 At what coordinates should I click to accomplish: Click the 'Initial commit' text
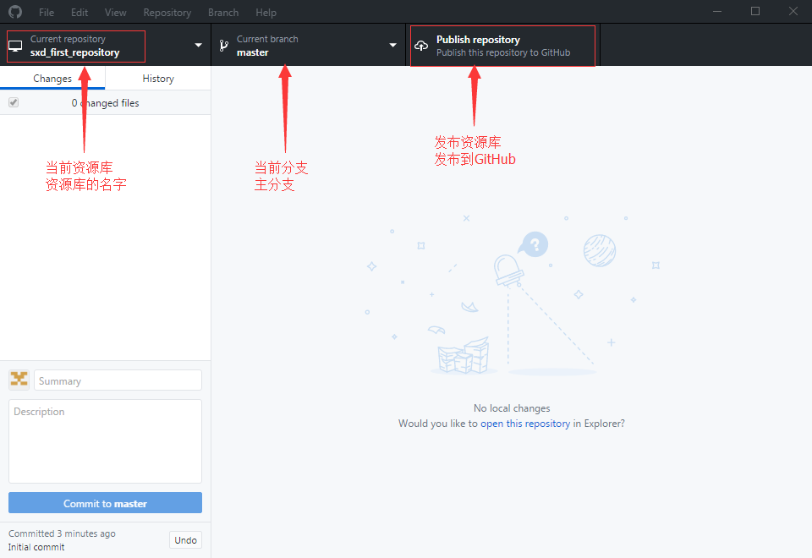pyautogui.click(x=36, y=547)
